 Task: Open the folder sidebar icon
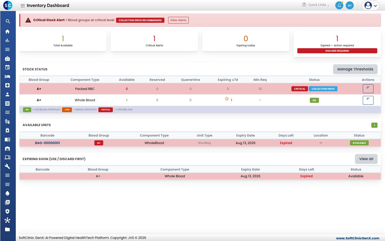coord(7,229)
